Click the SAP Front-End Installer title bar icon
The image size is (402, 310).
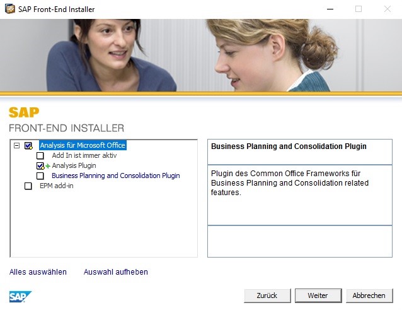coord(9,9)
